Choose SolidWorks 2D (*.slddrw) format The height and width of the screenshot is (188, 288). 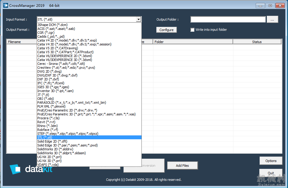89,149
